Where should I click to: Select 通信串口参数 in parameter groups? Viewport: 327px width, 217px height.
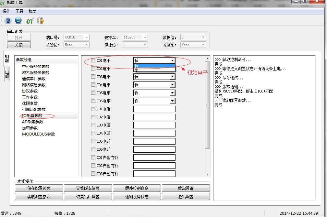click(x=34, y=79)
